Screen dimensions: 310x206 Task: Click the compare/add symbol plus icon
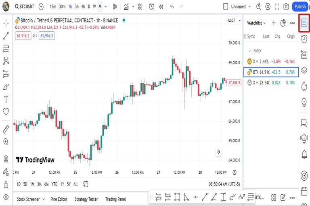tap(41, 7)
